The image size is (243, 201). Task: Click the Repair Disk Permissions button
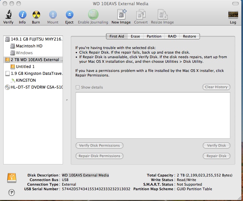pyautogui.click(x=99, y=156)
